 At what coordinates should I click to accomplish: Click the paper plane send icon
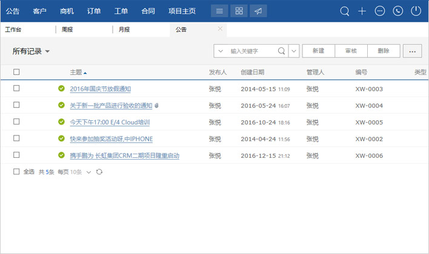coord(258,11)
